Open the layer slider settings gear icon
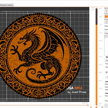This screenshot has width=108, height=108. tap(102, 107)
